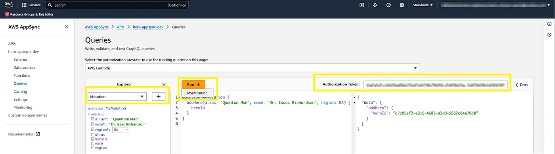
Task: Open hero-appsync-dev in sidebar
Action: pyautogui.click(x=23, y=51)
